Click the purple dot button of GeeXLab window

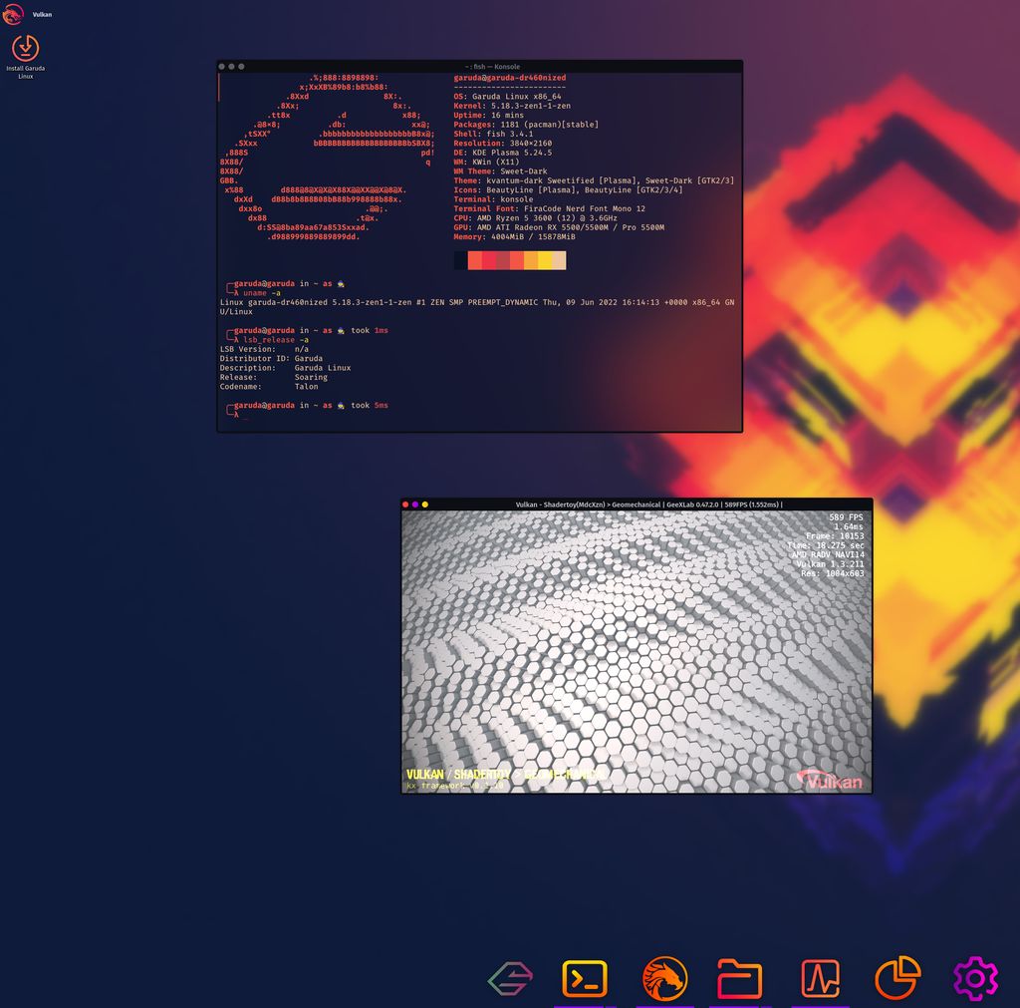coord(415,504)
